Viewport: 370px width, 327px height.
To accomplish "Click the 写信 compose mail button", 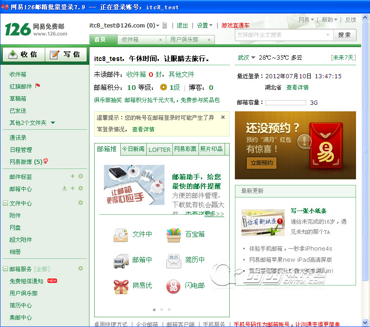I will (x=66, y=54).
